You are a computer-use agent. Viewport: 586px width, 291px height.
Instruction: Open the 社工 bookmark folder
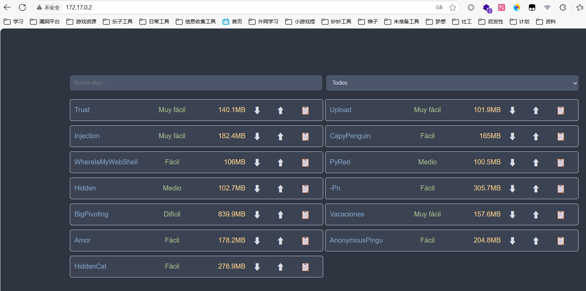pyautogui.click(x=462, y=22)
